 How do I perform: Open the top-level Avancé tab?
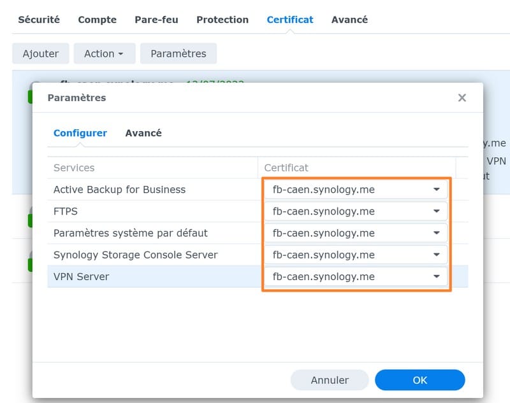pyautogui.click(x=349, y=20)
